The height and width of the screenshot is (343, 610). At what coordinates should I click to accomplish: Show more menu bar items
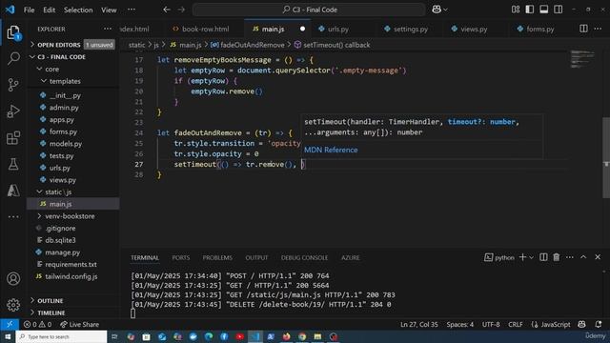pyautogui.click(x=132, y=10)
